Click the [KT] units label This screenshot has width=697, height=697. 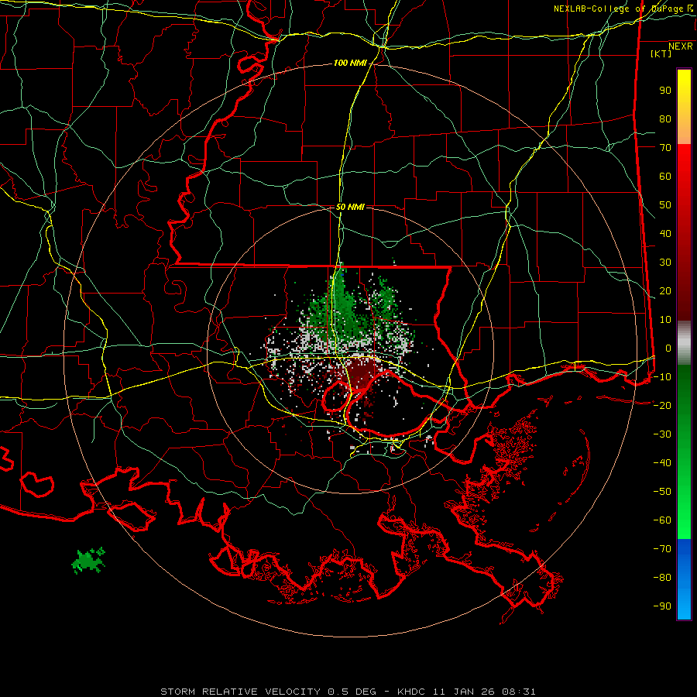[x=661, y=53]
